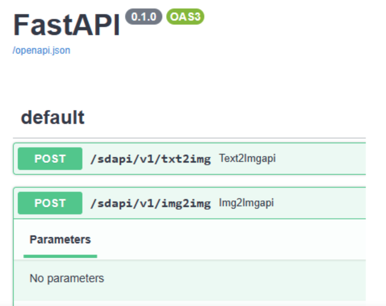Collapse the POST /sdapi/v1/img2img endpoint
This screenshot has height=306, width=386.
click(x=189, y=203)
